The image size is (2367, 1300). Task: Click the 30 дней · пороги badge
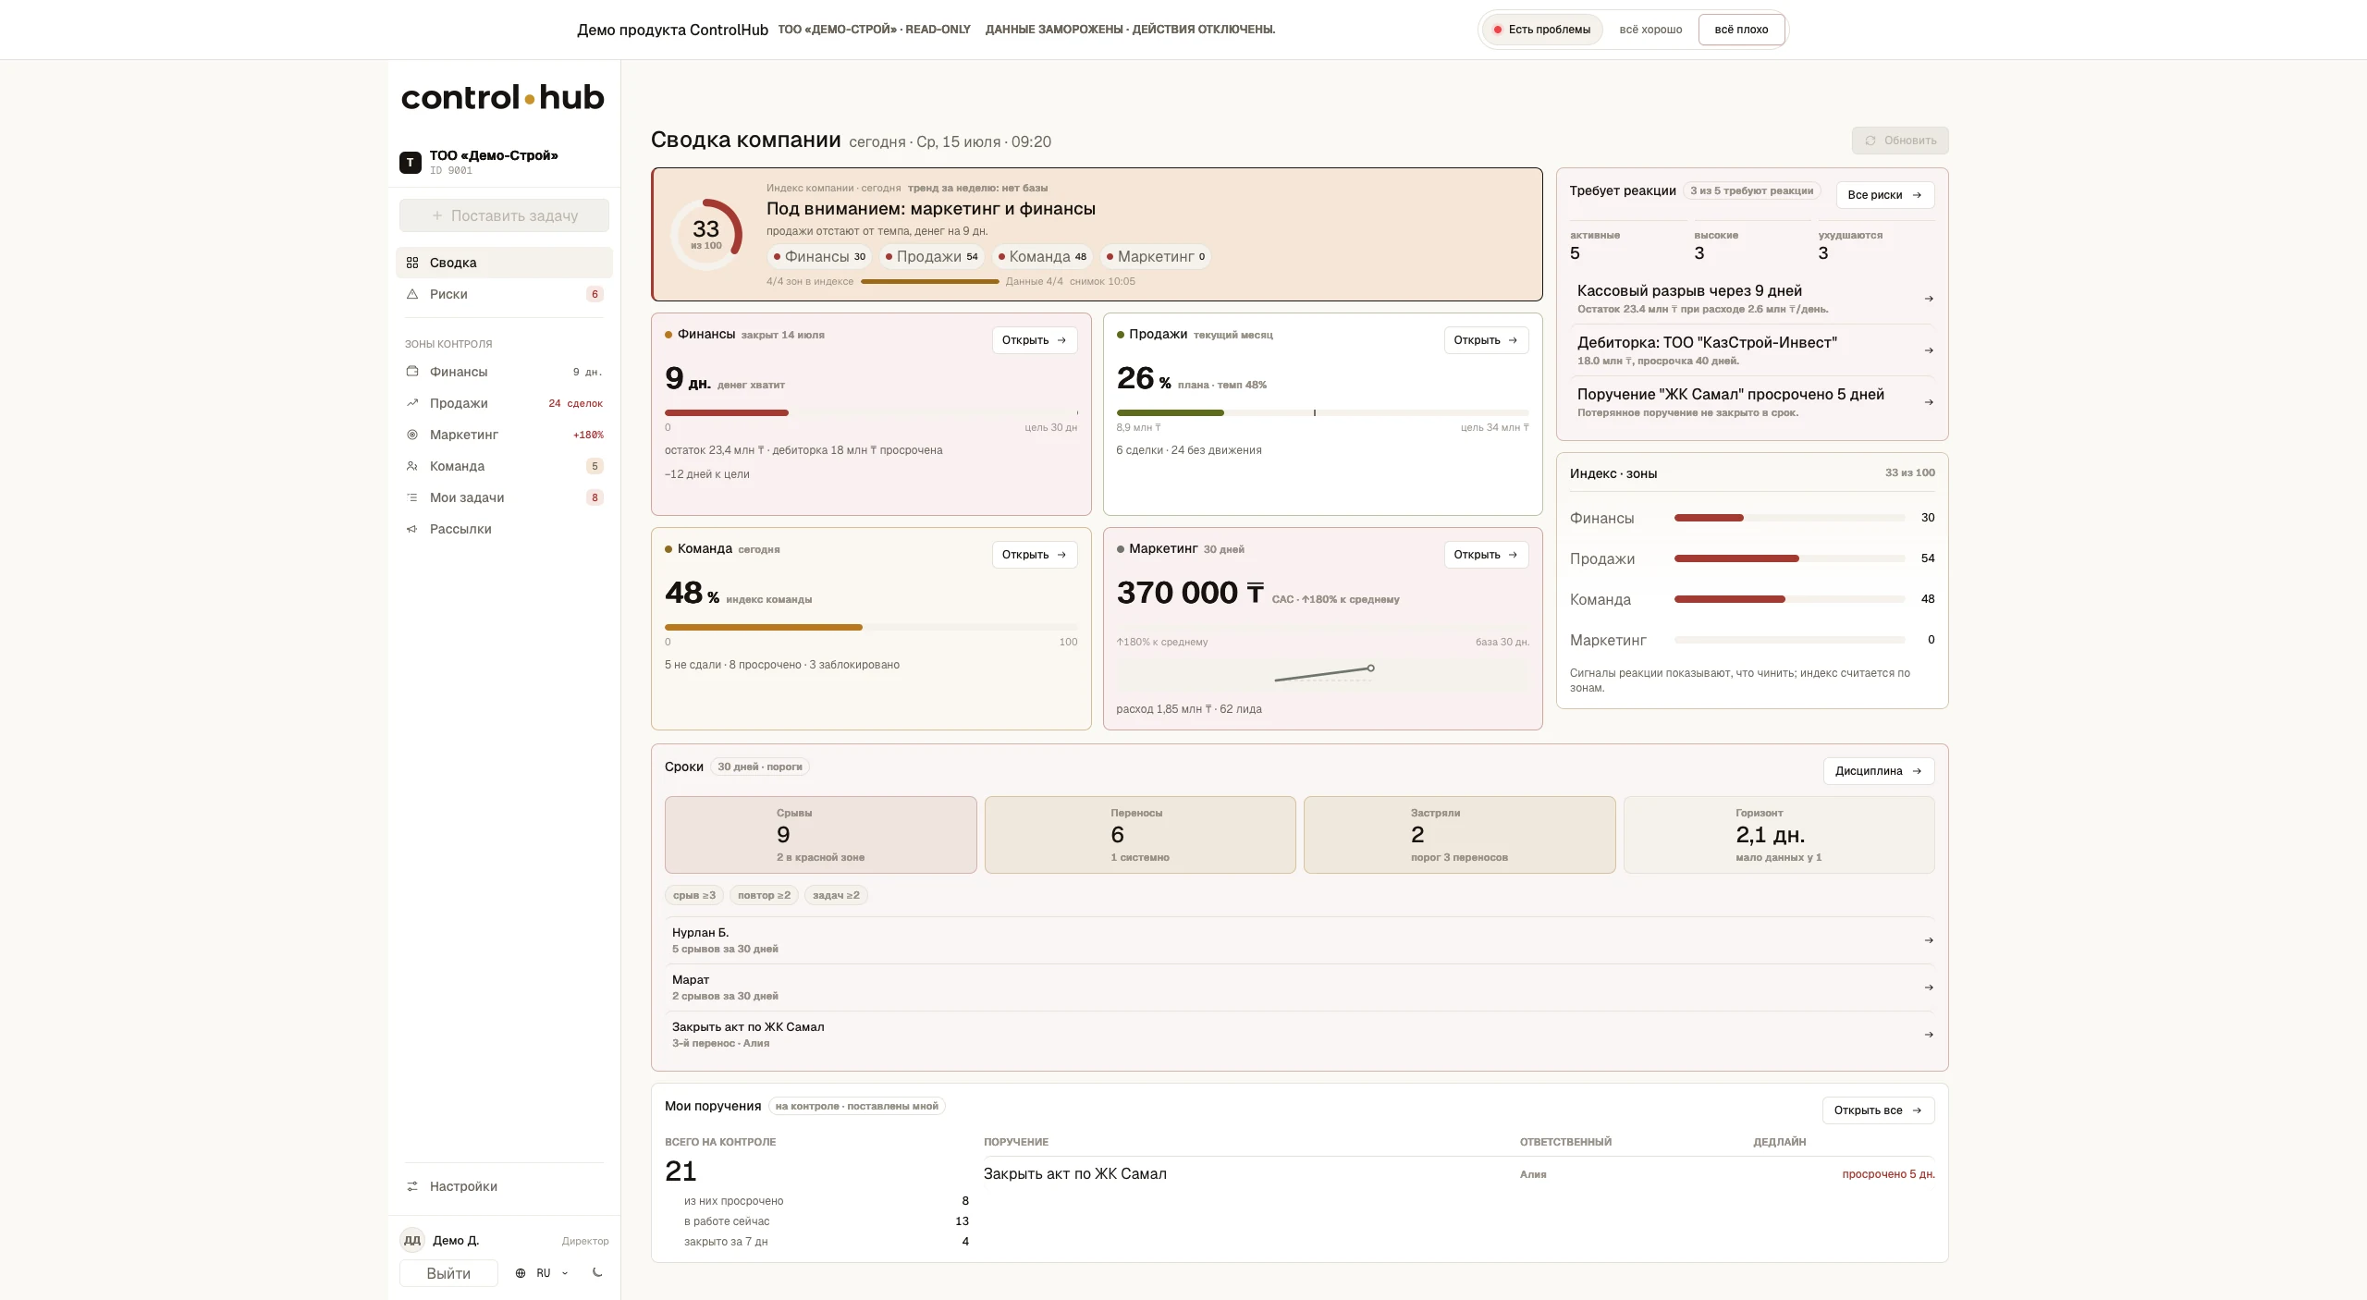click(x=760, y=767)
